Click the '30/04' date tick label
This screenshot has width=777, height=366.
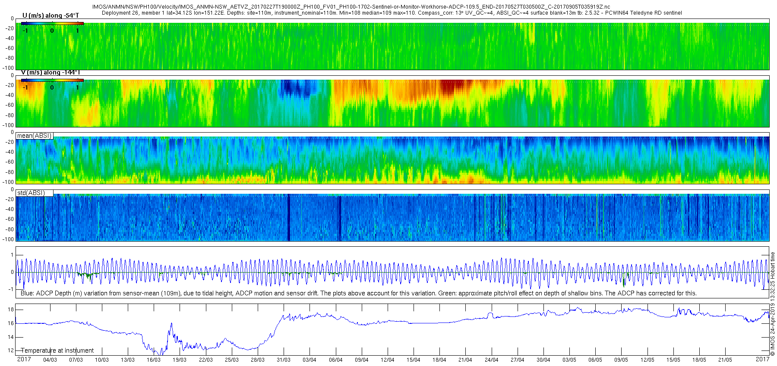click(543, 360)
